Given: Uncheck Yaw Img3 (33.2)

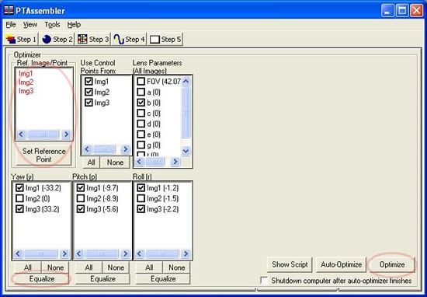Looking at the screenshot, I should click(19, 209).
